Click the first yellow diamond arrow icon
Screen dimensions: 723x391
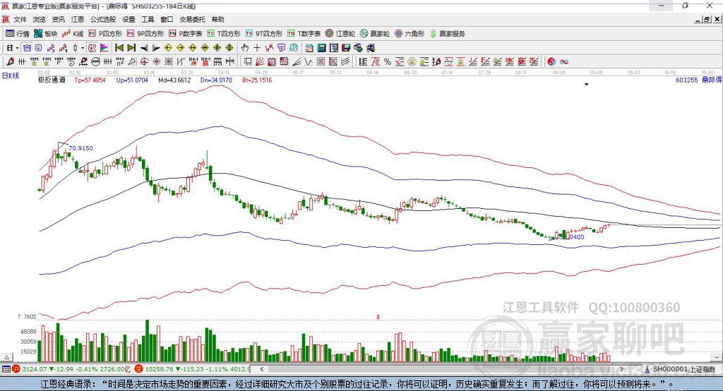pos(168,48)
